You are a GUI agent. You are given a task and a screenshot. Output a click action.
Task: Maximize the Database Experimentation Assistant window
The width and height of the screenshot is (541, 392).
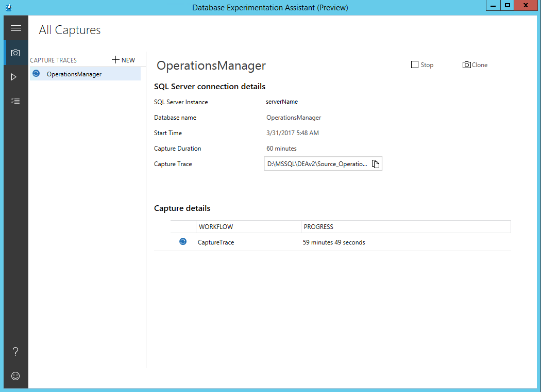pos(507,6)
